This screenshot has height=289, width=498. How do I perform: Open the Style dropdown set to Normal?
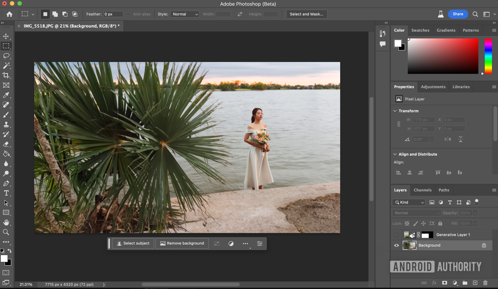tap(185, 14)
